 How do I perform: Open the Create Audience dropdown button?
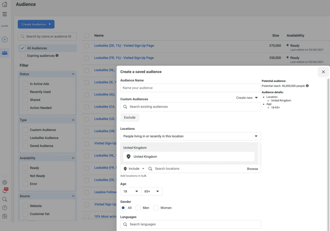[x=36, y=24]
